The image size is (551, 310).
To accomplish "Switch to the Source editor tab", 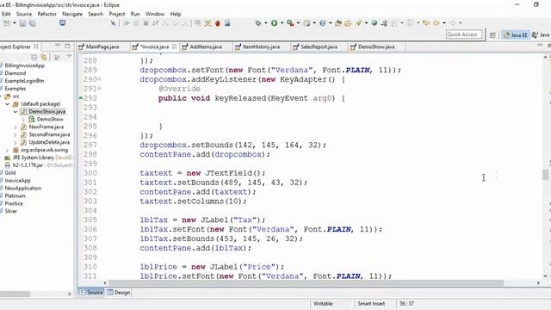I will 91,293.
